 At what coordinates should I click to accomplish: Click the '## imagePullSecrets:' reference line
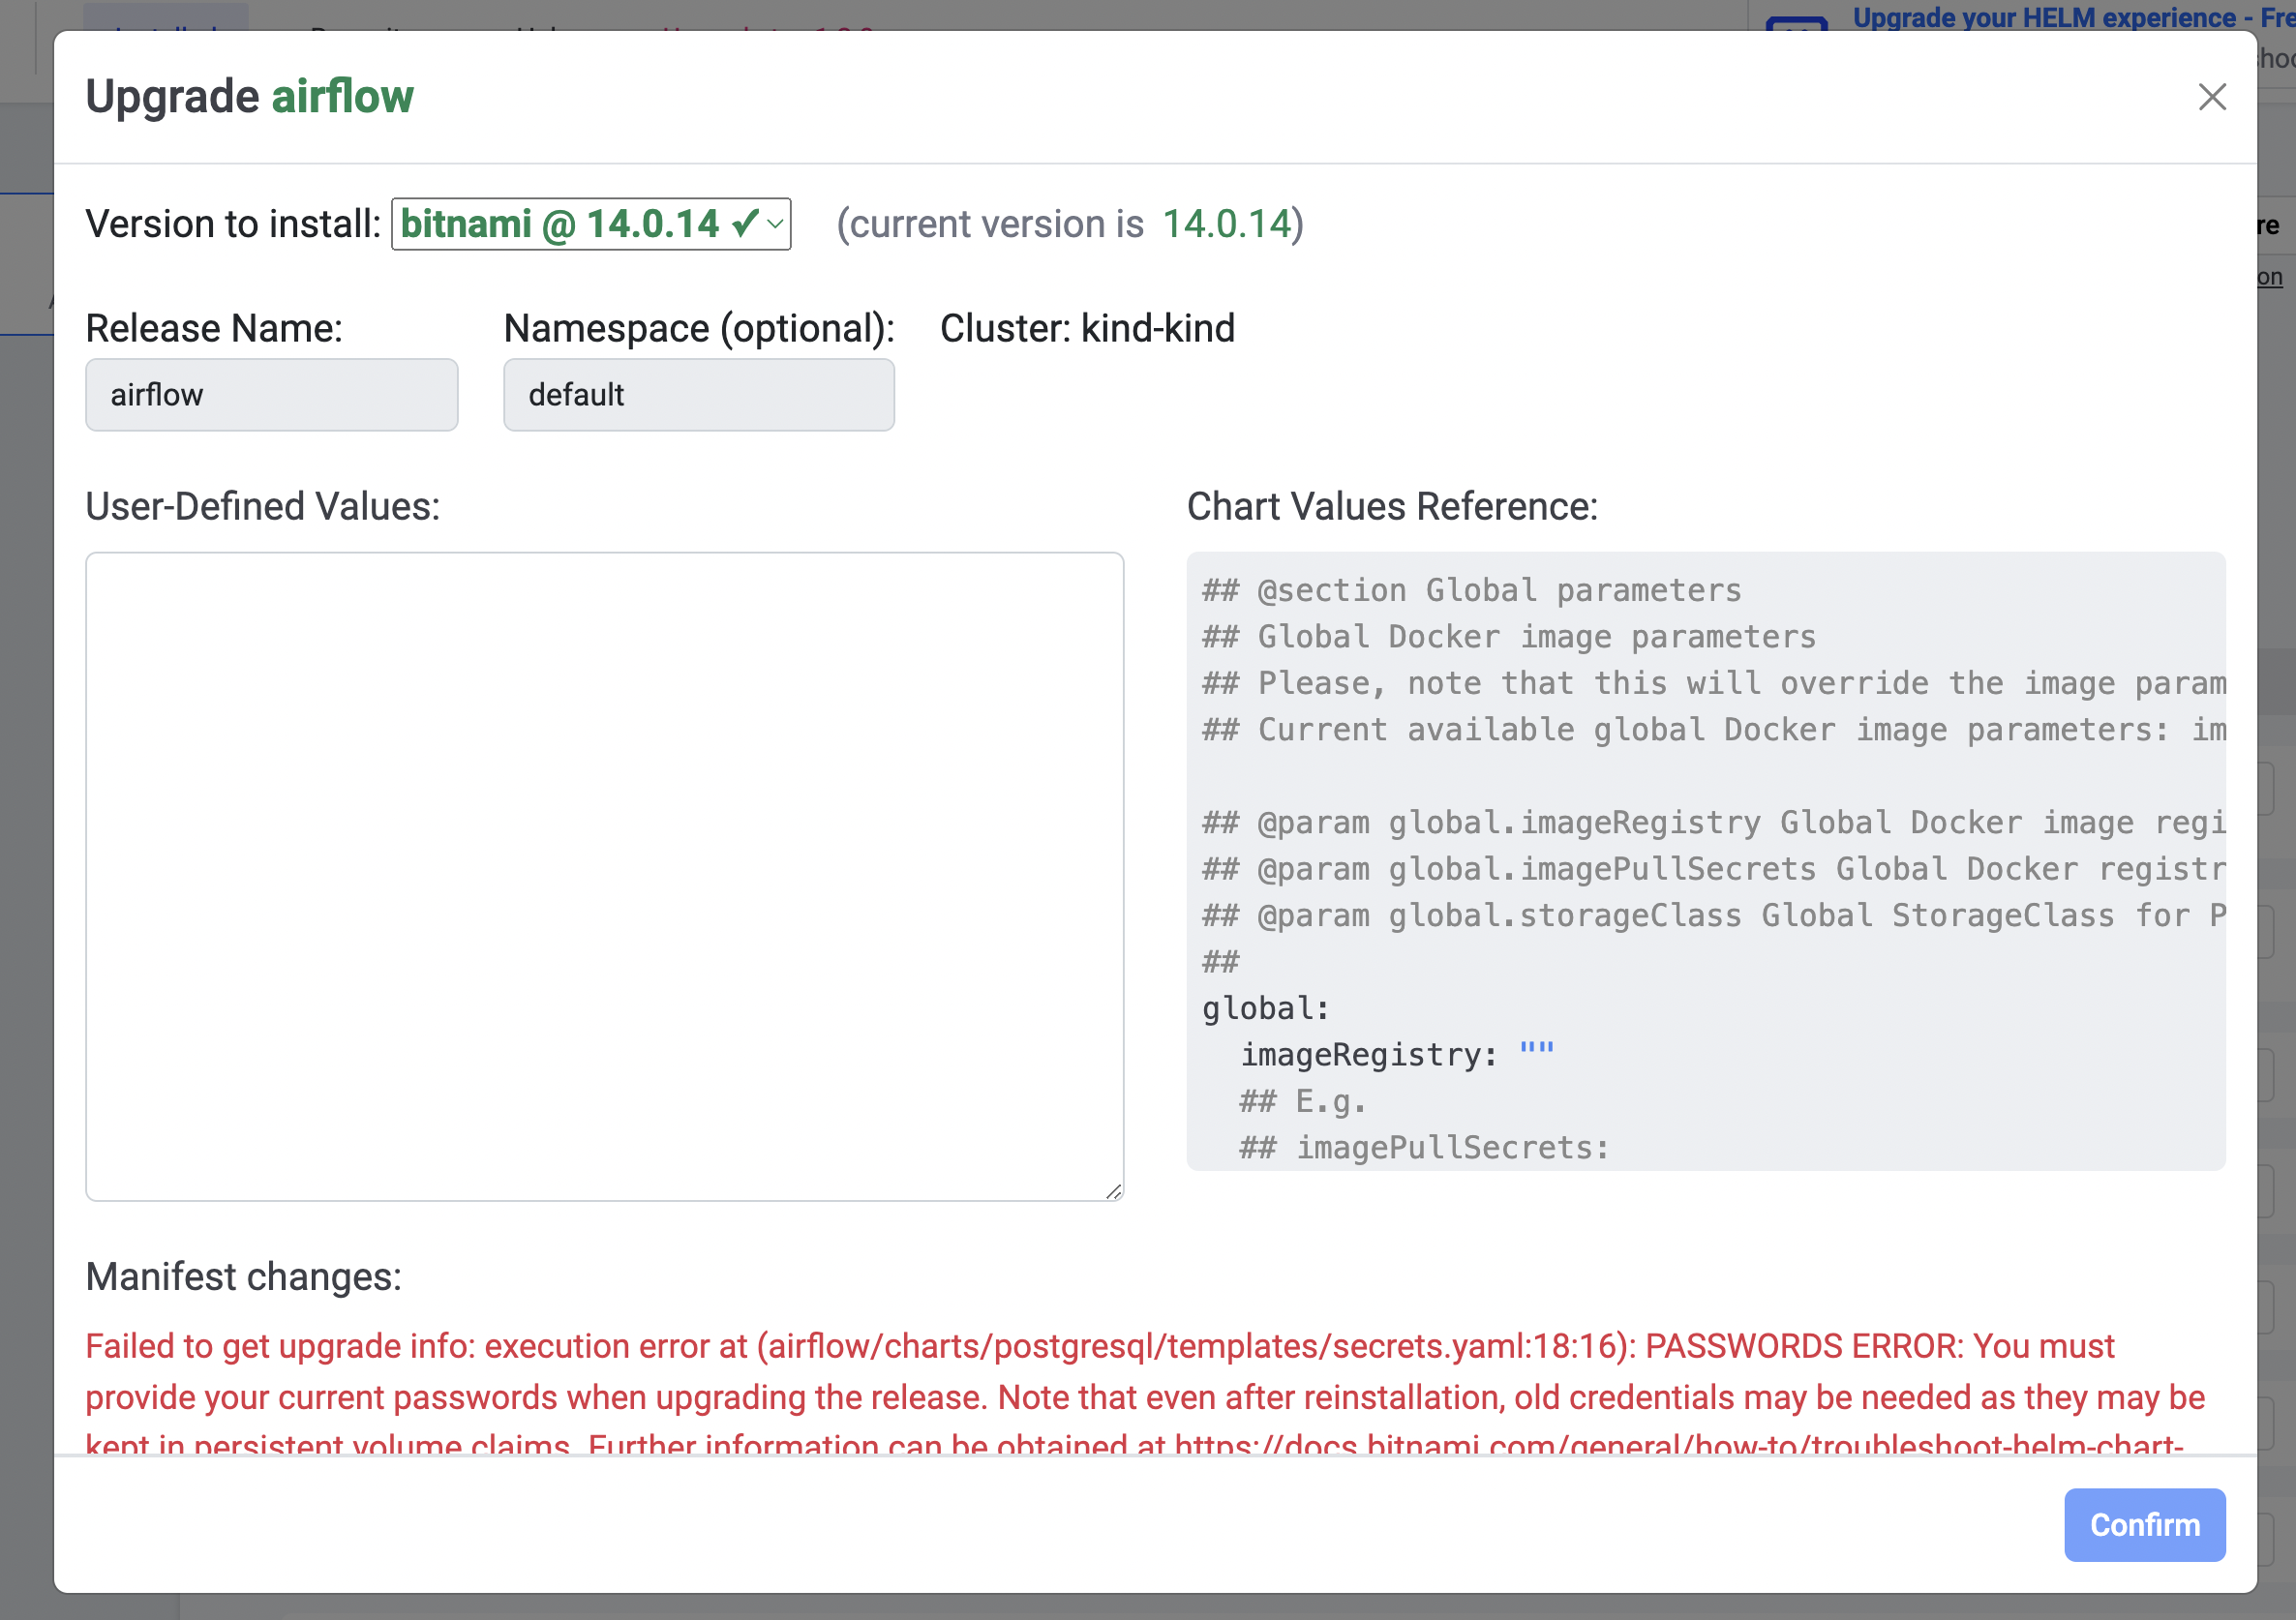pyautogui.click(x=1425, y=1147)
